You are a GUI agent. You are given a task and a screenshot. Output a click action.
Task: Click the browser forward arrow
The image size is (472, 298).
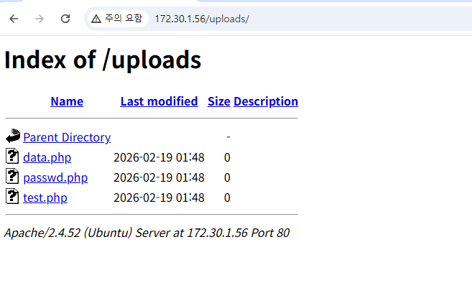pyautogui.click(x=40, y=19)
